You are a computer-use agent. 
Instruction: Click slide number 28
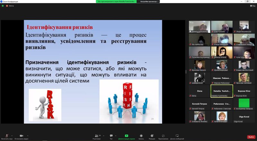point(152,119)
